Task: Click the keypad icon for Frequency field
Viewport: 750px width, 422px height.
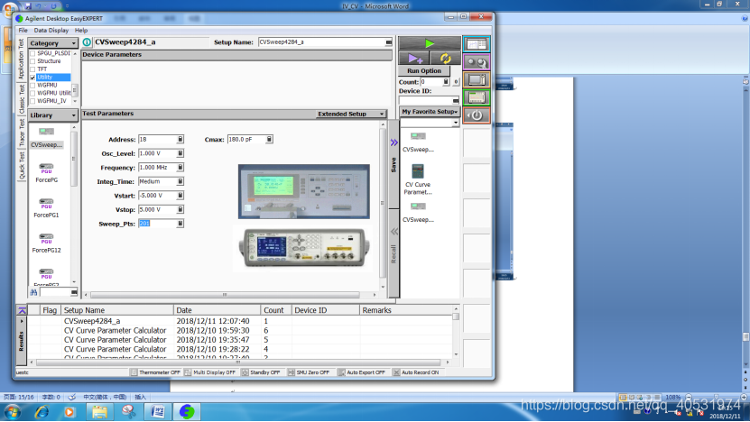Action: point(181,168)
